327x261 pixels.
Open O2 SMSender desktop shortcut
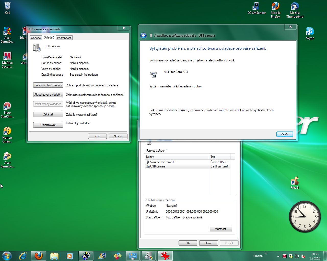(x=256, y=8)
